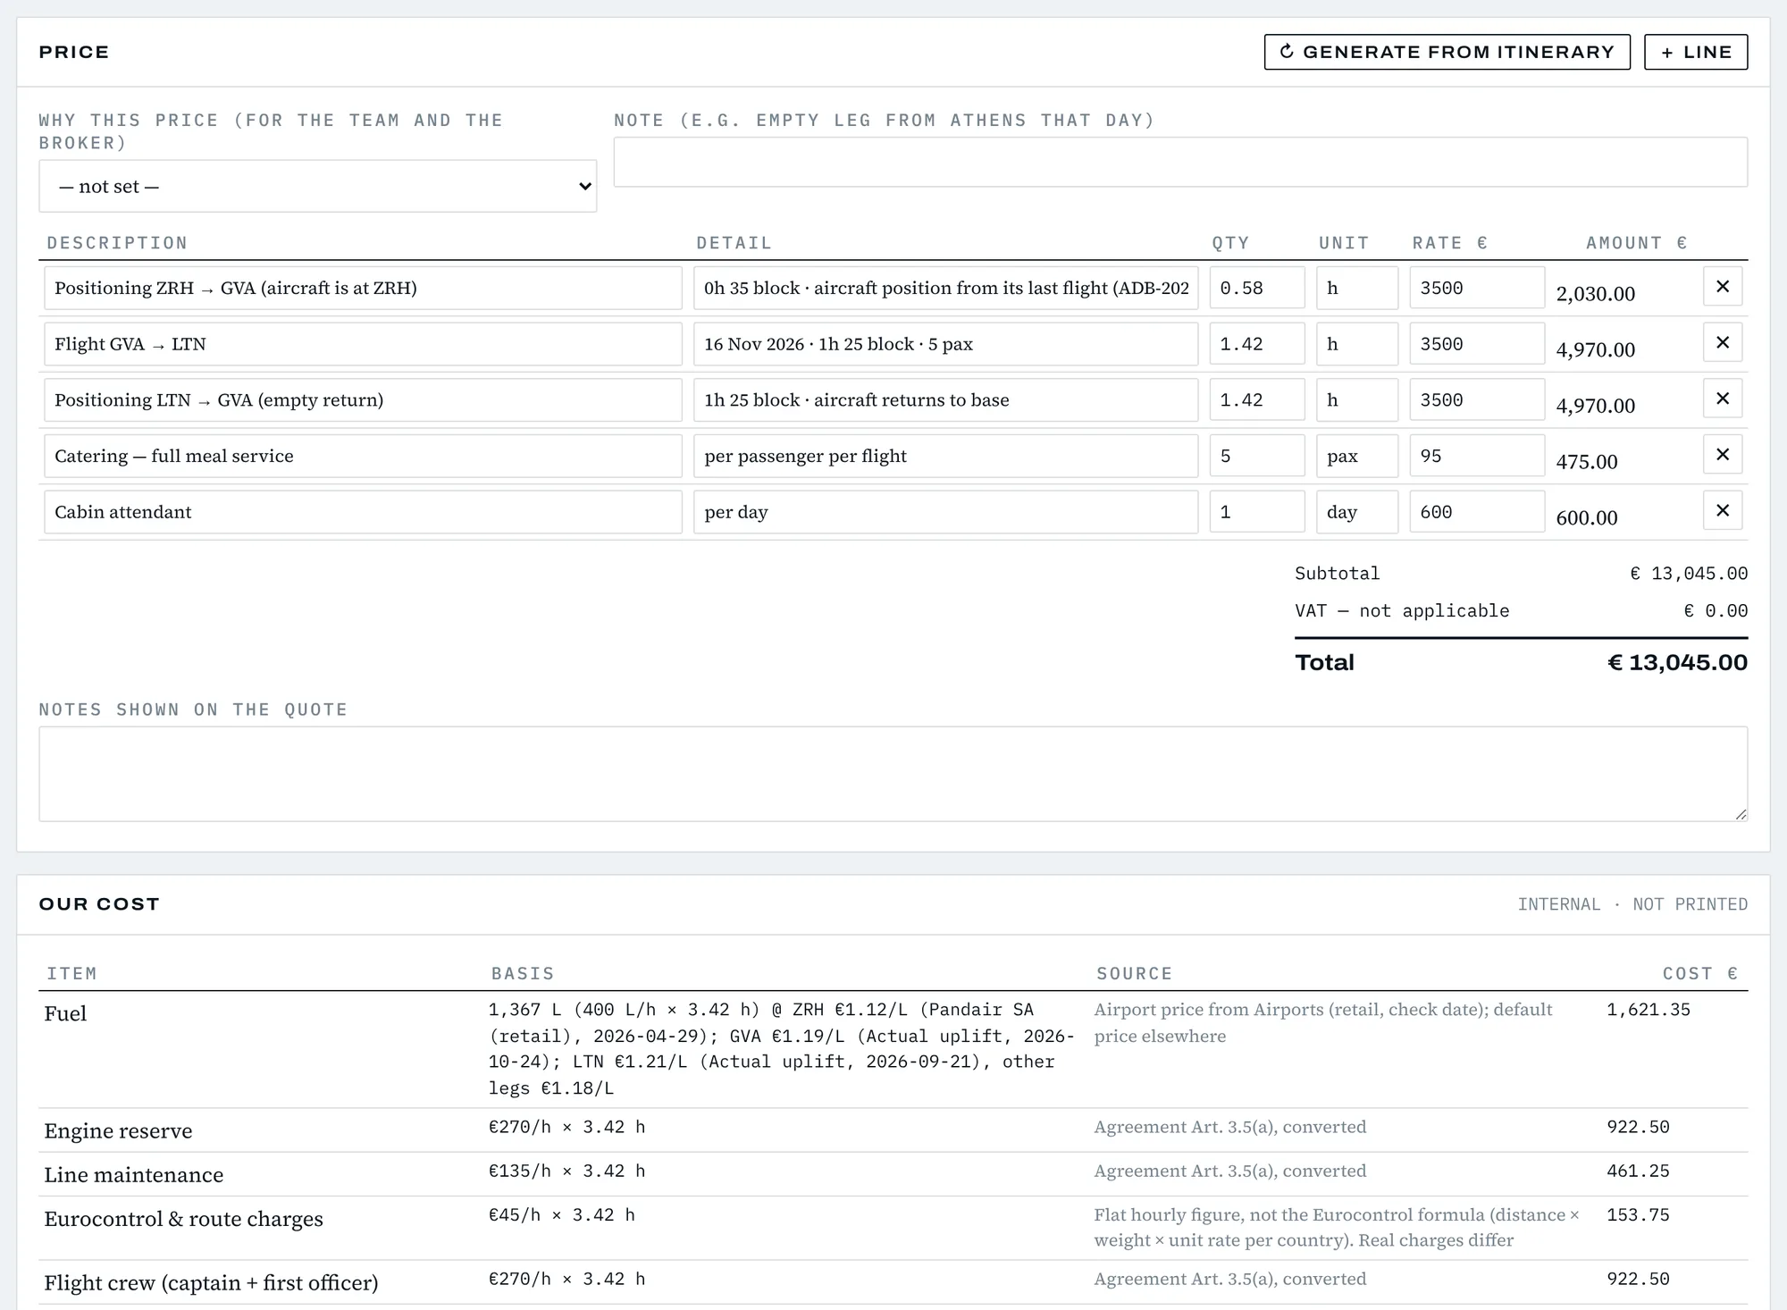This screenshot has width=1787, height=1310.
Task: Click detail 'aircraft returns to base' field
Action: click(945, 399)
